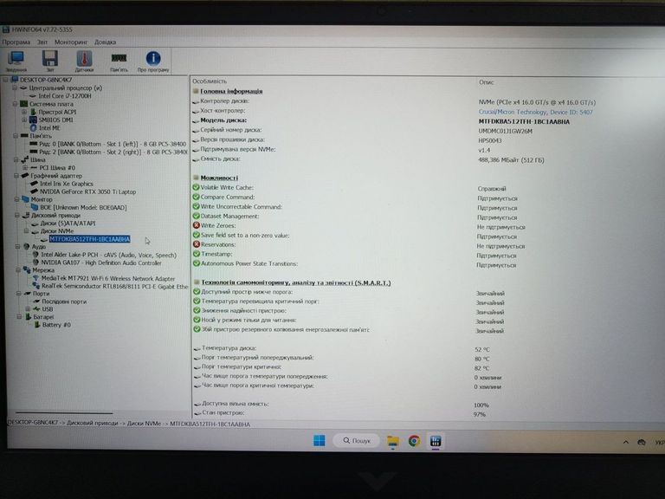Collapse the Системна плата node
Image resolution: width=665 pixels, height=499 pixels.
16,104
